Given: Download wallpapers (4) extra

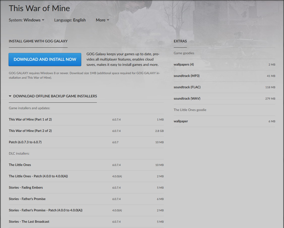Looking at the screenshot, I should pyautogui.click(x=224, y=65).
